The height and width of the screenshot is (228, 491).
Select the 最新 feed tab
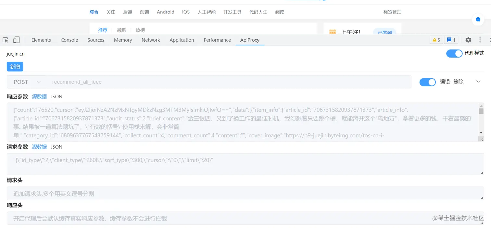click(121, 30)
